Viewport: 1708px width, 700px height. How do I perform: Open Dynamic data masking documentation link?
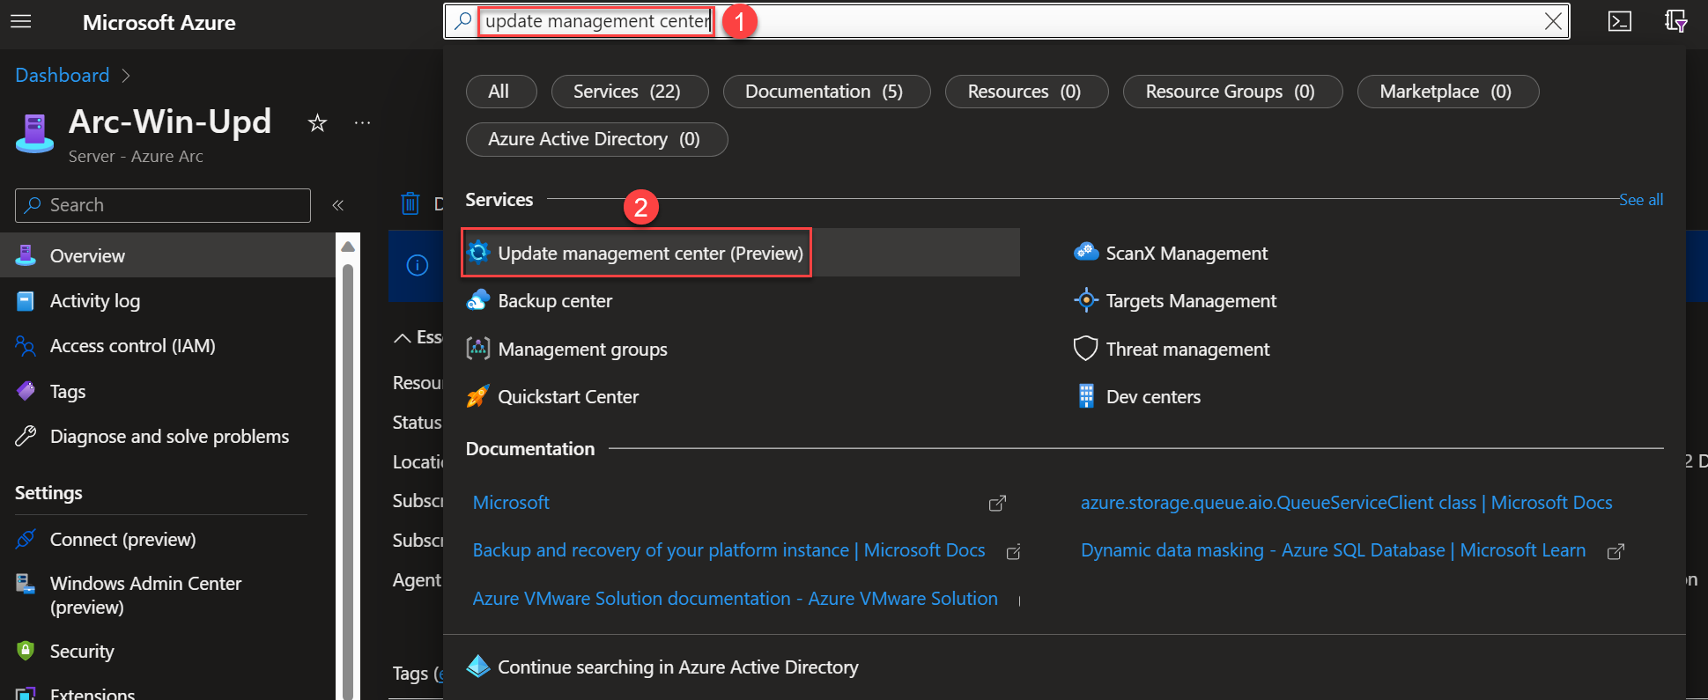coord(1333,550)
